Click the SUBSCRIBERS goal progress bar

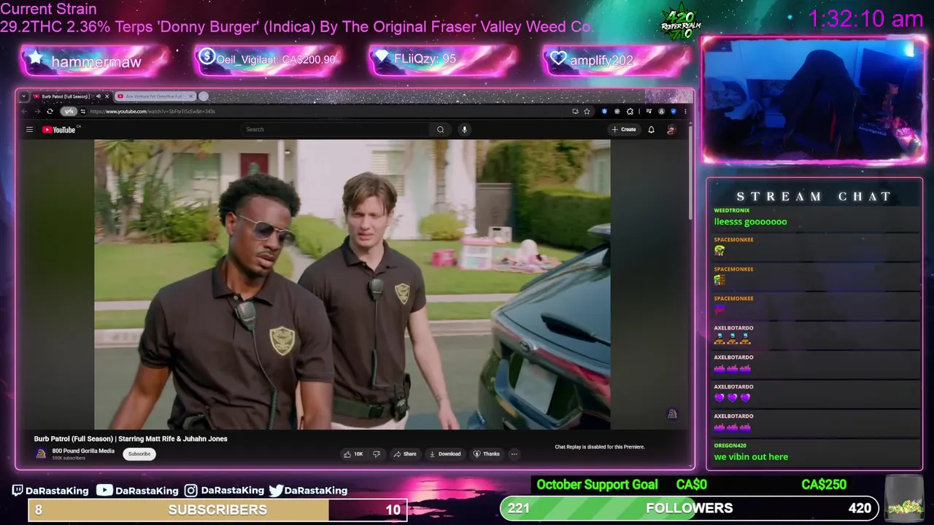pyautogui.click(x=217, y=510)
